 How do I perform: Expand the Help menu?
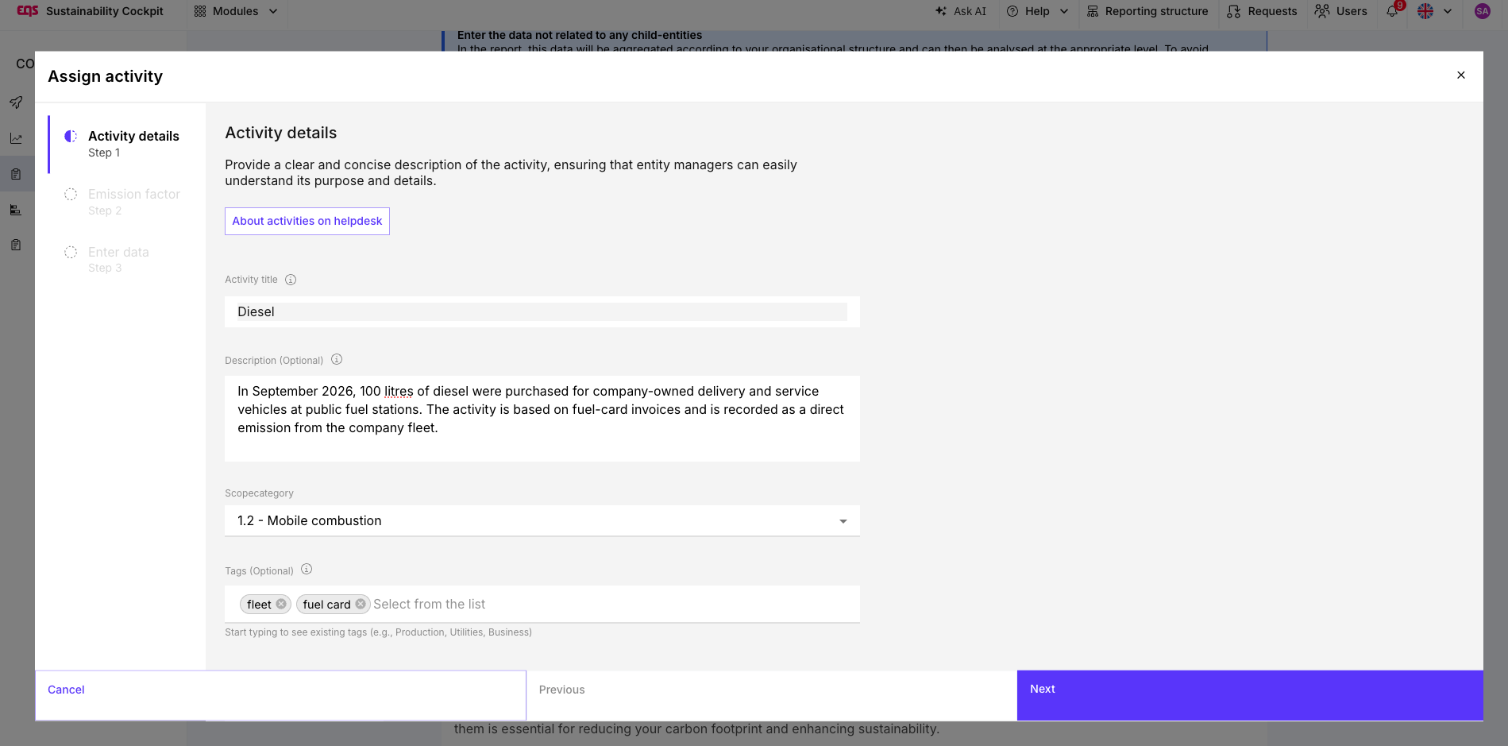click(1037, 11)
